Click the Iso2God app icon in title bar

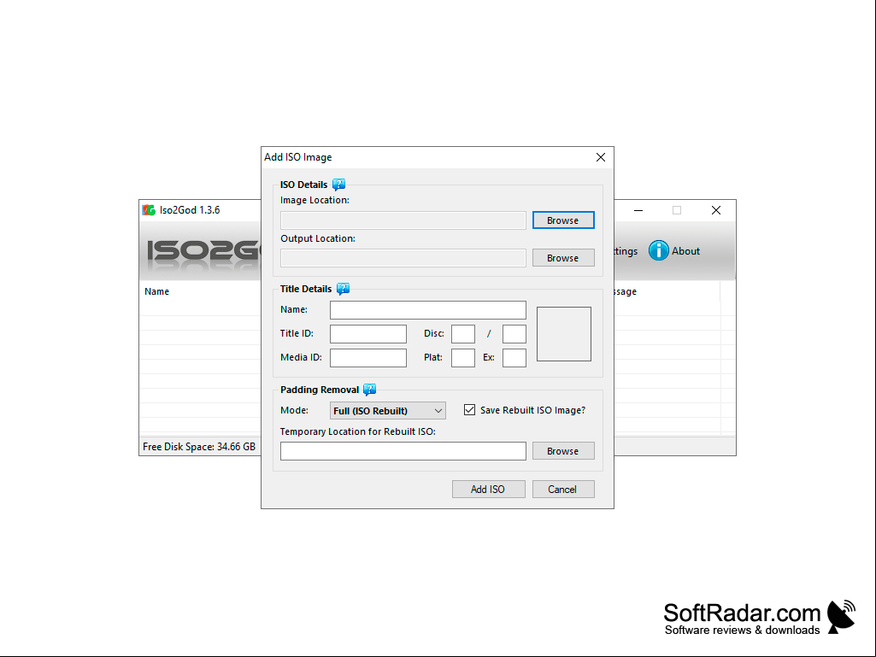click(149, 210)
